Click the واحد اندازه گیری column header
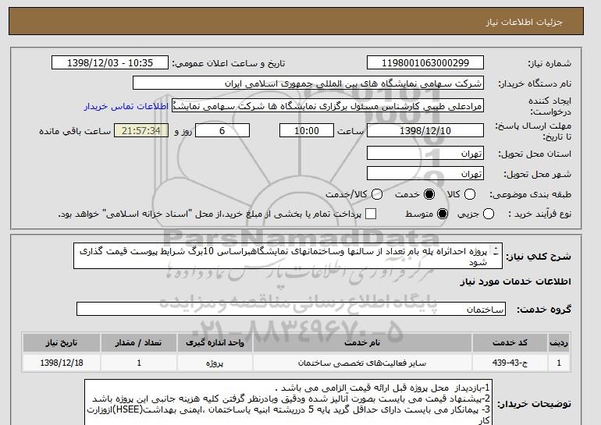Image resolution: width=601 pixels, height=425 pixels. (x=215, y=342)
